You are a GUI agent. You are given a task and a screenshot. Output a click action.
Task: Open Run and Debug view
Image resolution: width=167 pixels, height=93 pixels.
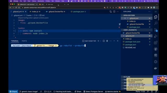(x=156, y=36)
